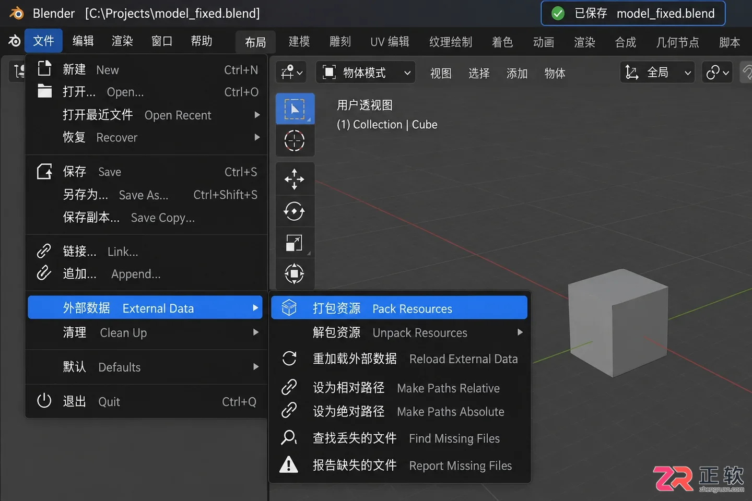The image size is (752, 501).
Task: Switch to the 几何节点 Geometry Nodes tab
Action: click(677, 42)
